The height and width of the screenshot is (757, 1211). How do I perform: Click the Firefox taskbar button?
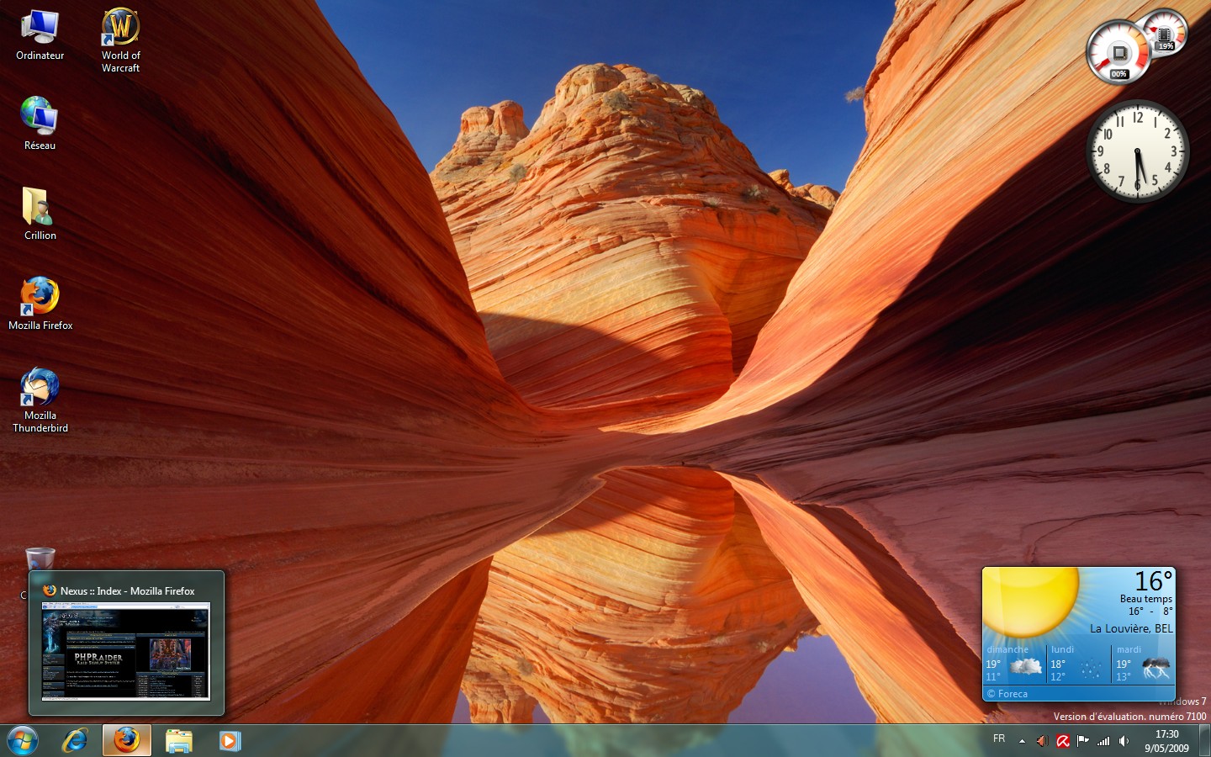click(x=127, y=740)
